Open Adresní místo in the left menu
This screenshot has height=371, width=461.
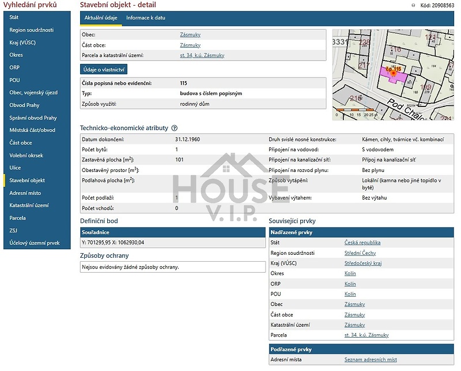tap(25, 193)
